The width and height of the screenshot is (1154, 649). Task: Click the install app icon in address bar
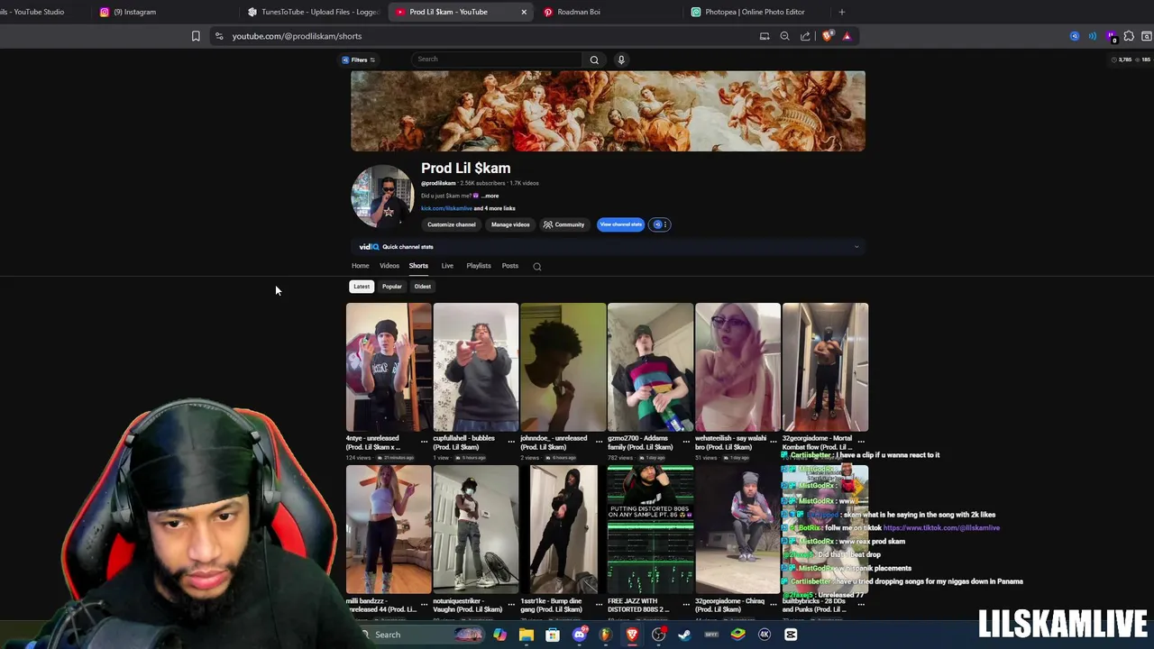point(765,36)
